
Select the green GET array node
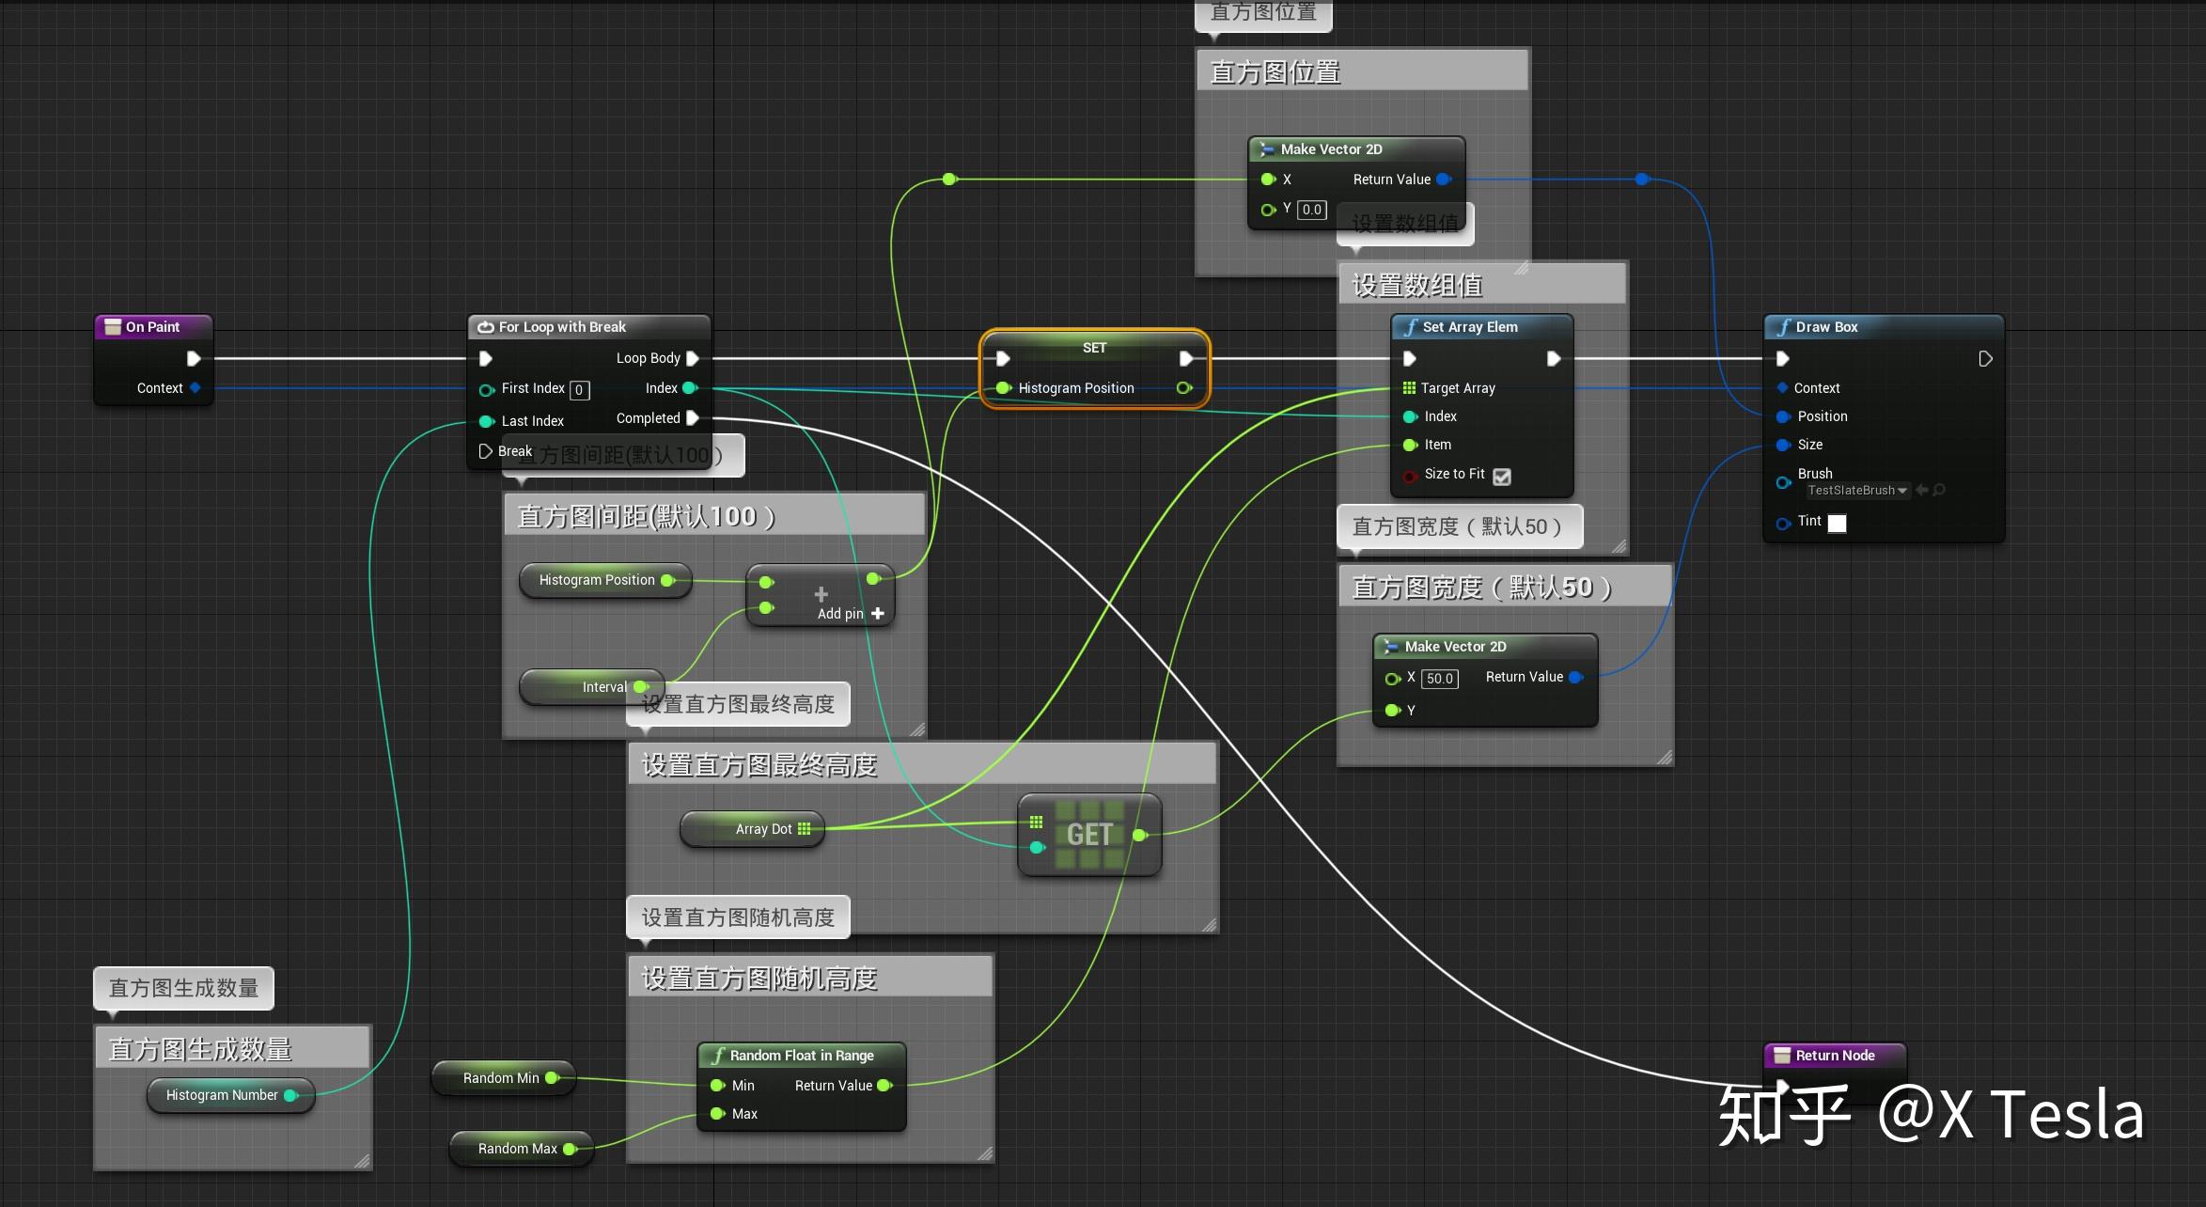1088,835
